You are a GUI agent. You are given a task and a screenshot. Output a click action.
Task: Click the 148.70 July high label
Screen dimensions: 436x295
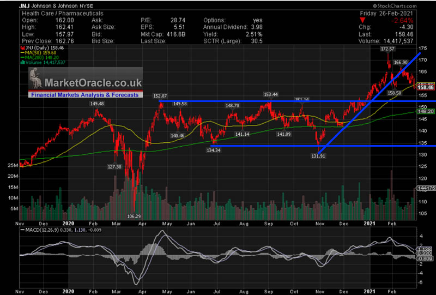pos(233,106)
